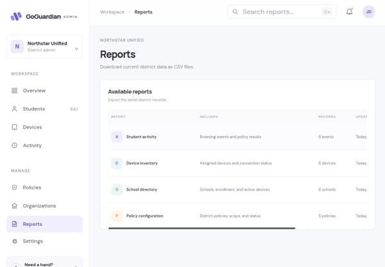Click the Organizations building icon
The width and height of the screenshot is (385, 267).
click(15, 206)
